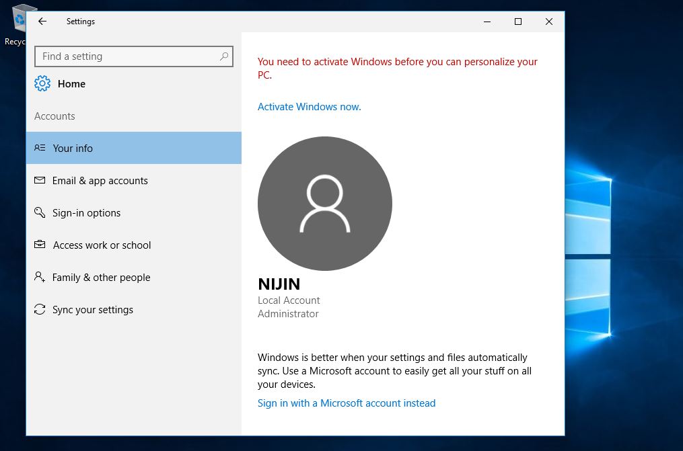Click the Family person-plus icon
This screenshot has width=683, height=451.
pos(40,277)
